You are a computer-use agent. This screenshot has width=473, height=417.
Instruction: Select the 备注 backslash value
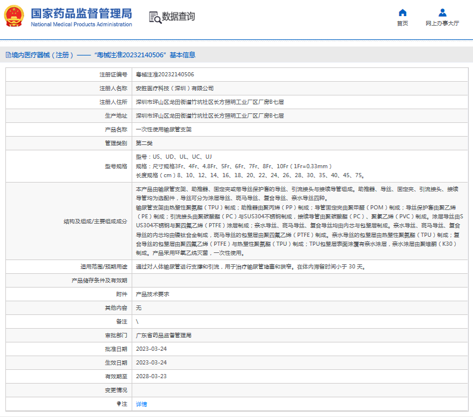coord(137,322)
